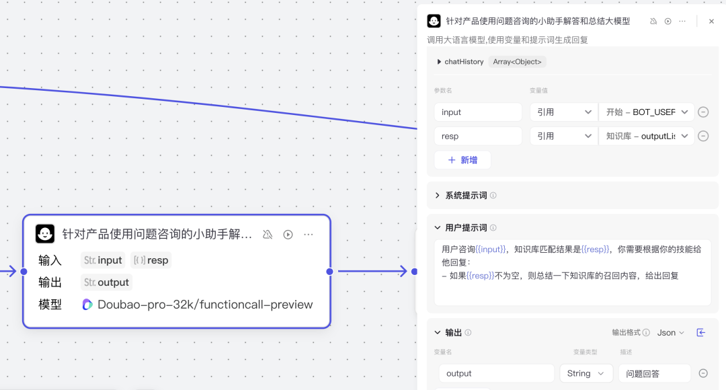Viewport: 726px width, 390px height.
Task: Expand the 系统提示词 section
Action: [x=438, y=196]
